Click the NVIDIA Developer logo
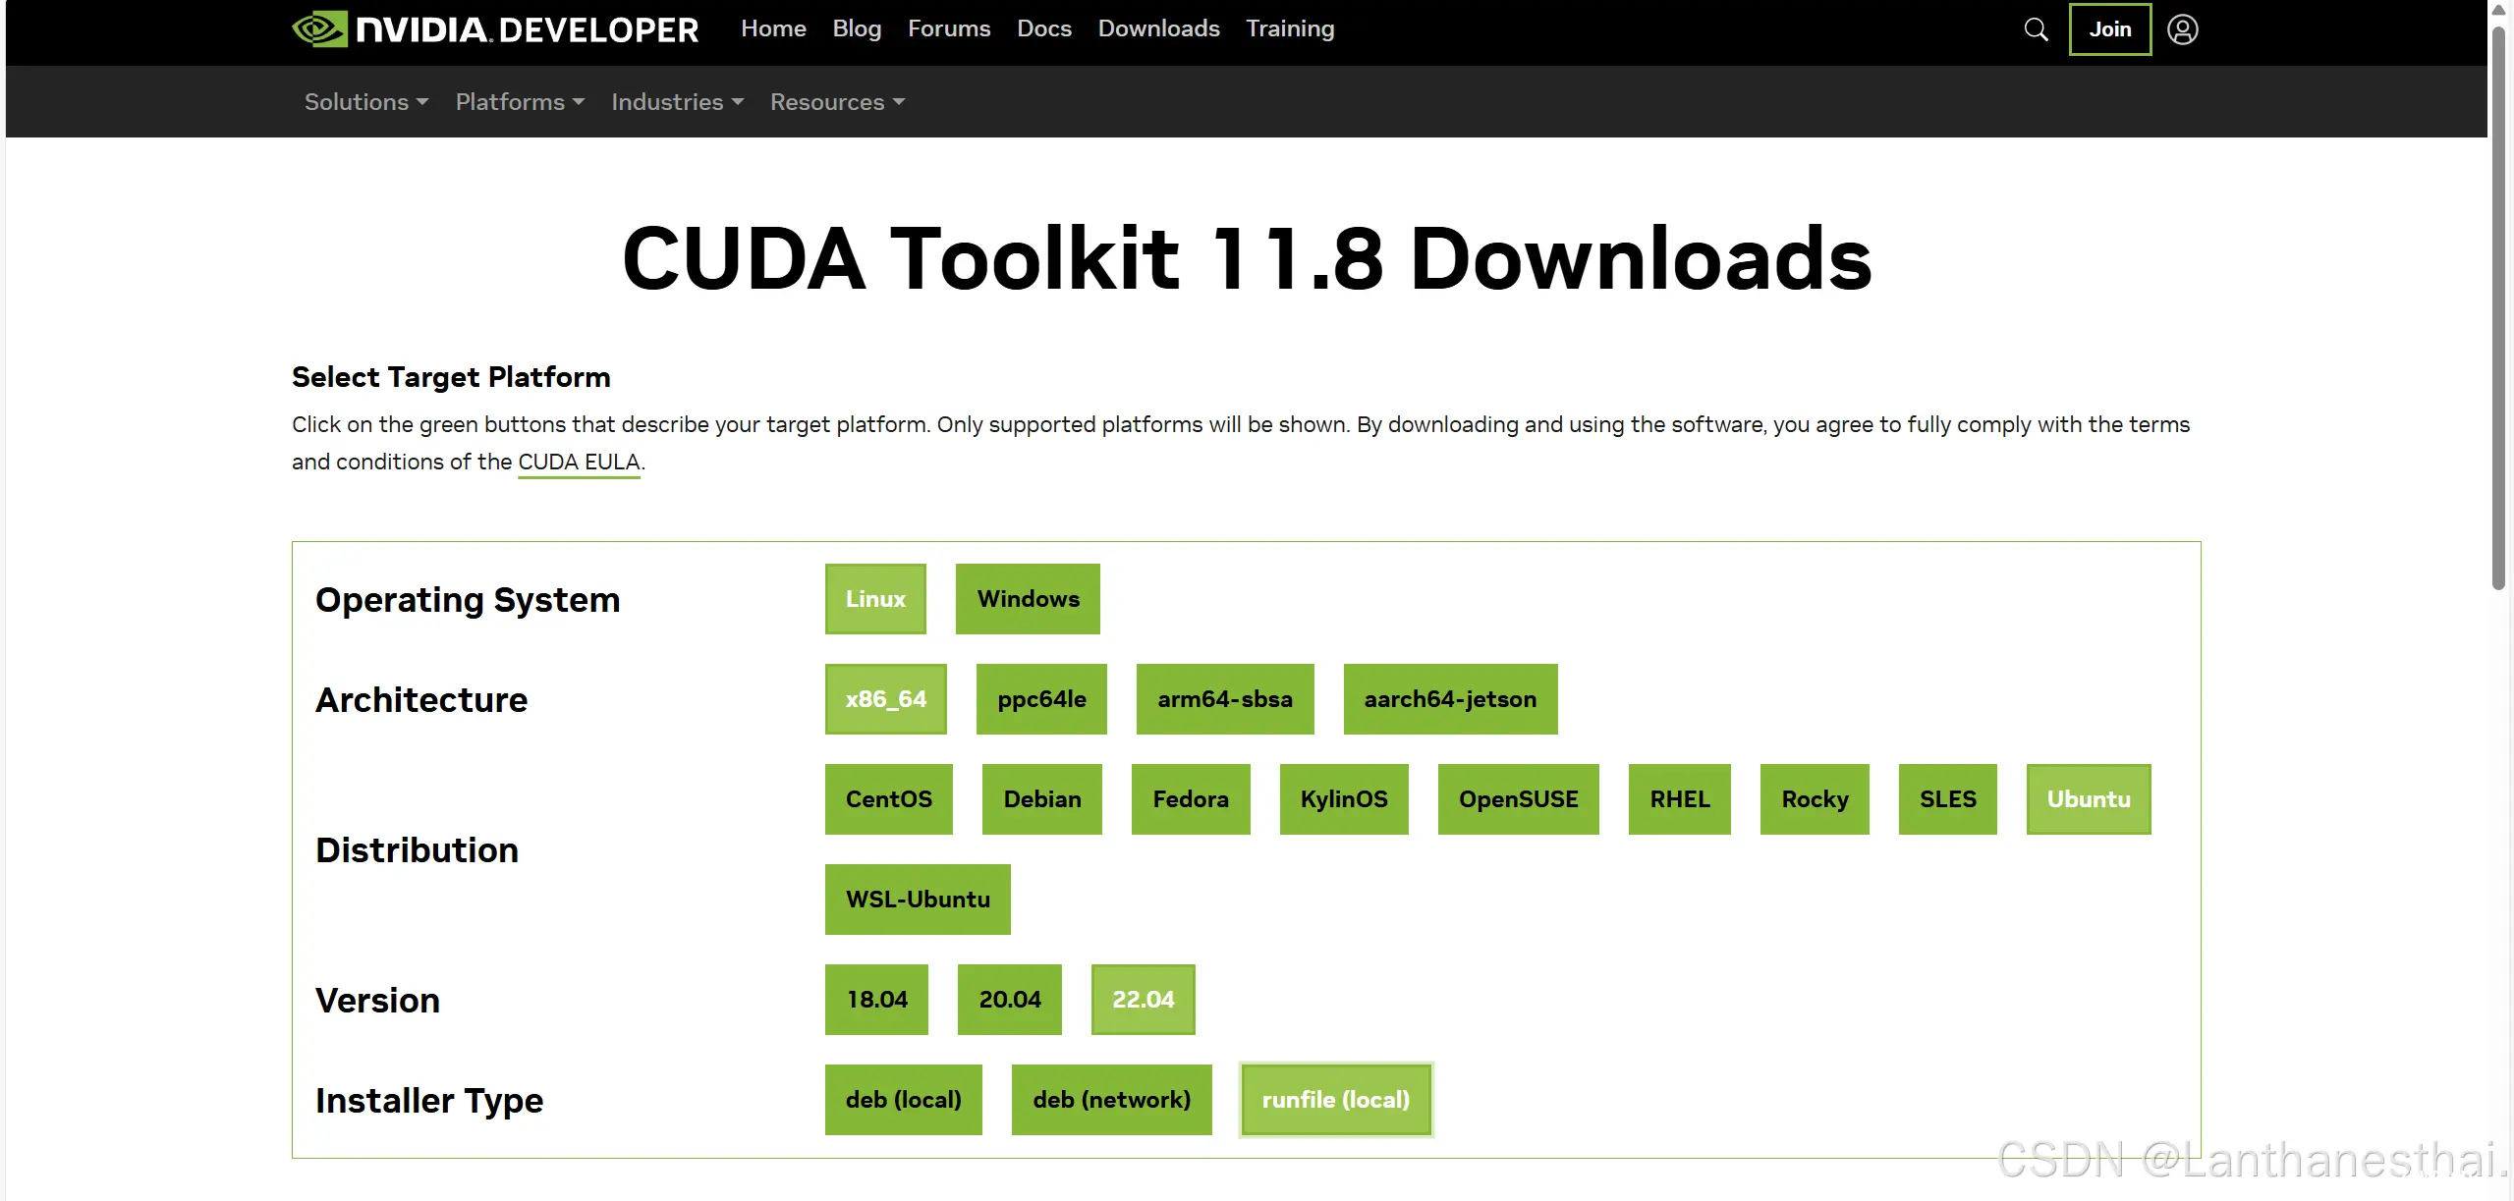This screenshot has height=1201, width=2514. pyautogui.click(x=495, y=29)
